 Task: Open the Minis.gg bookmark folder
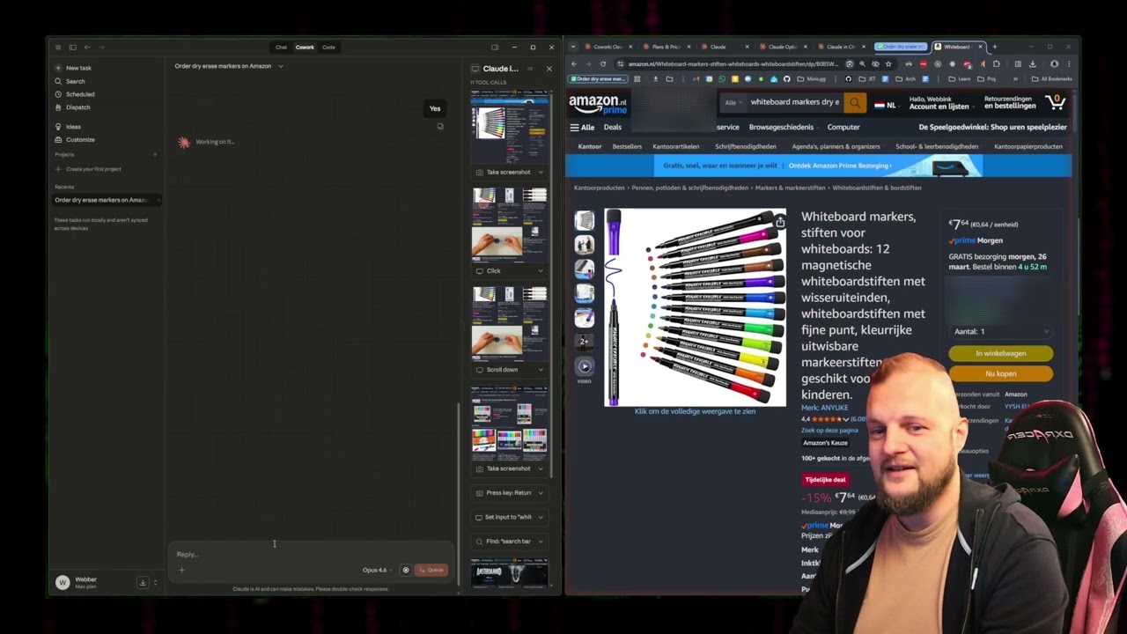(812, 78)
